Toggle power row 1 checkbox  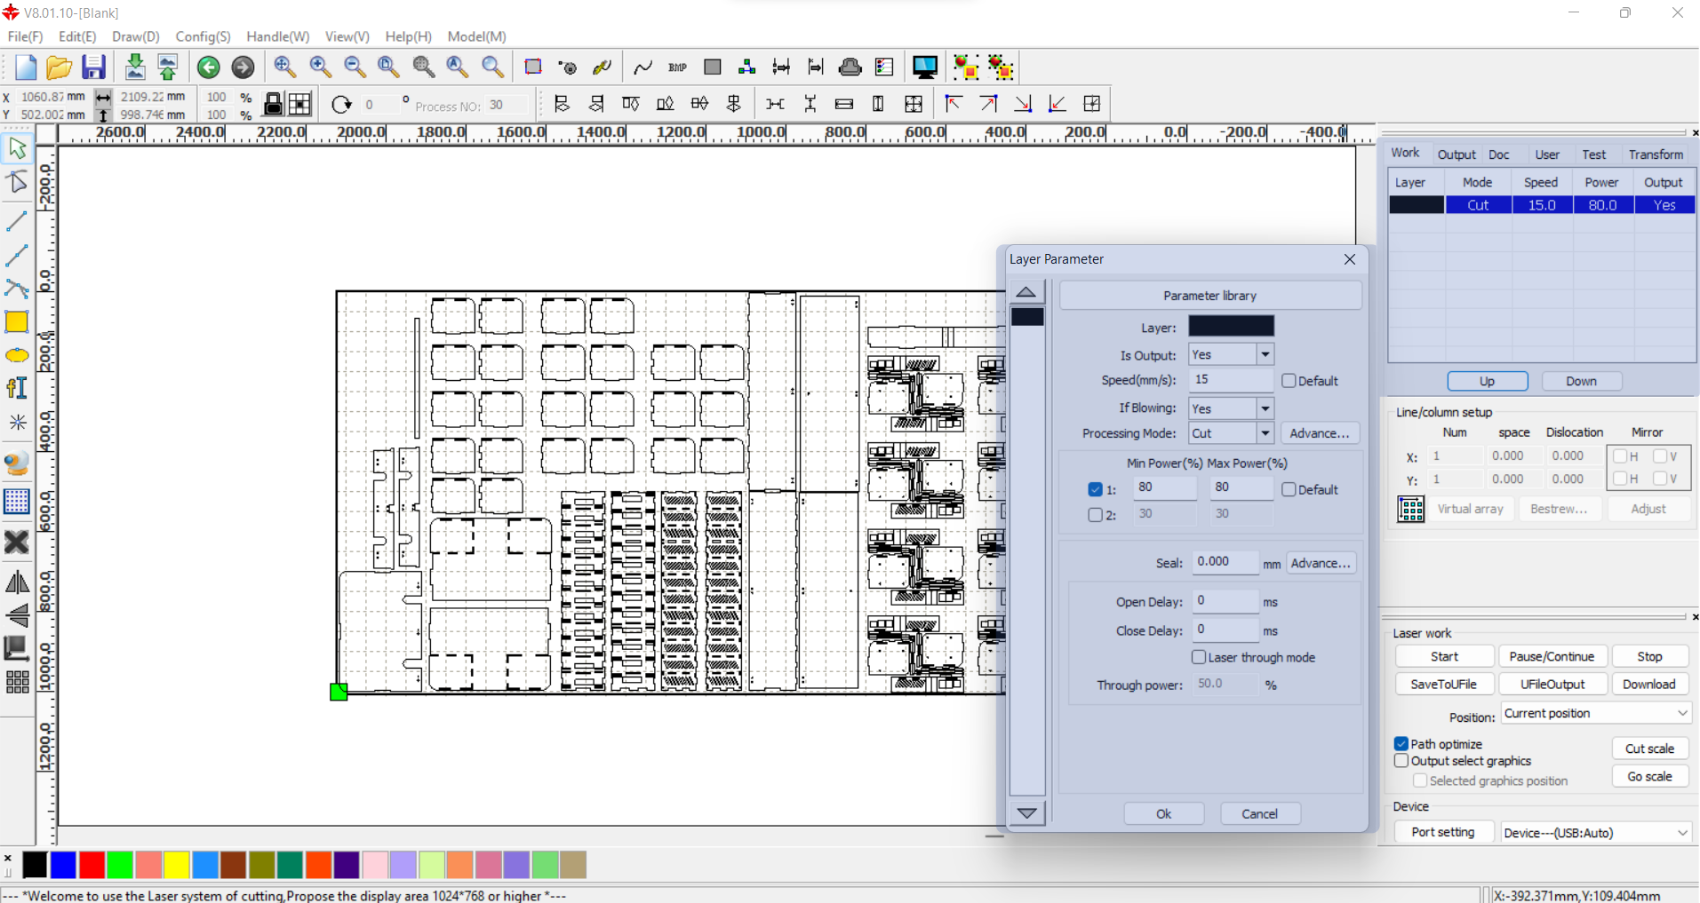click(1095, 489)
